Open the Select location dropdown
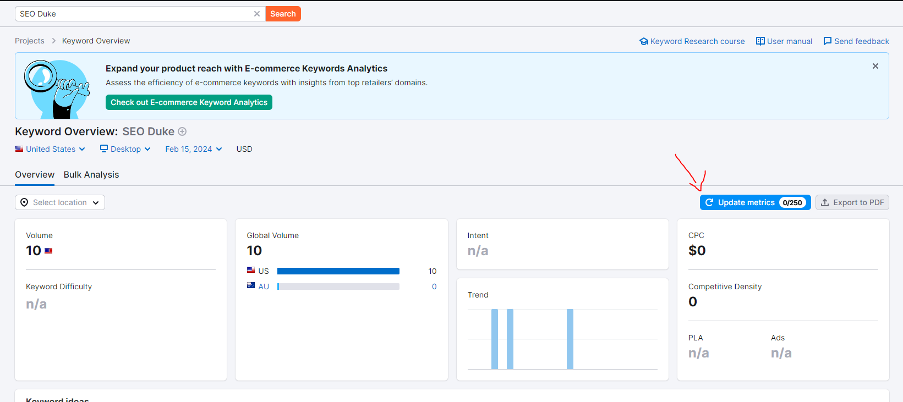 pyautogui.click(x=60, y=202)
